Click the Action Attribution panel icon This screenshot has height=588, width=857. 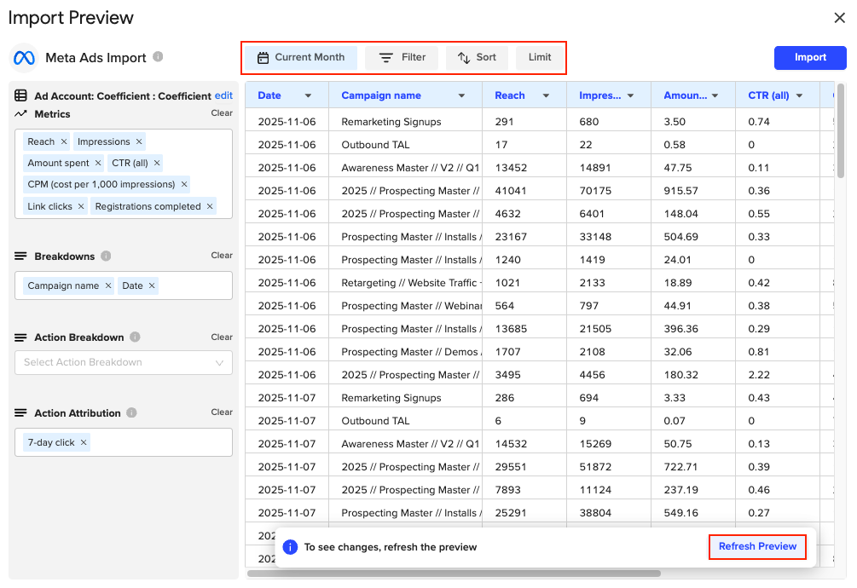point(20,413)
